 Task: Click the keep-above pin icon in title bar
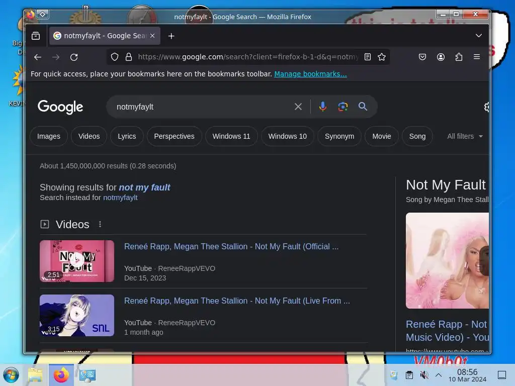[x=43, y=15]
